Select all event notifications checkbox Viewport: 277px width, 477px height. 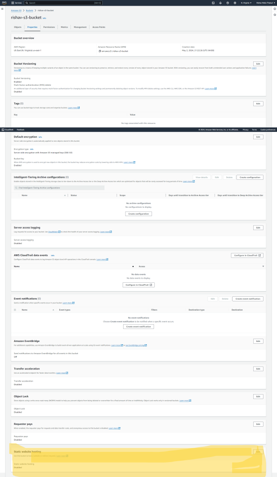click(15, 310)
